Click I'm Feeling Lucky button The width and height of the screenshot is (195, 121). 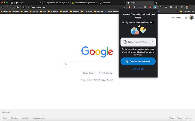pos(105,73)
